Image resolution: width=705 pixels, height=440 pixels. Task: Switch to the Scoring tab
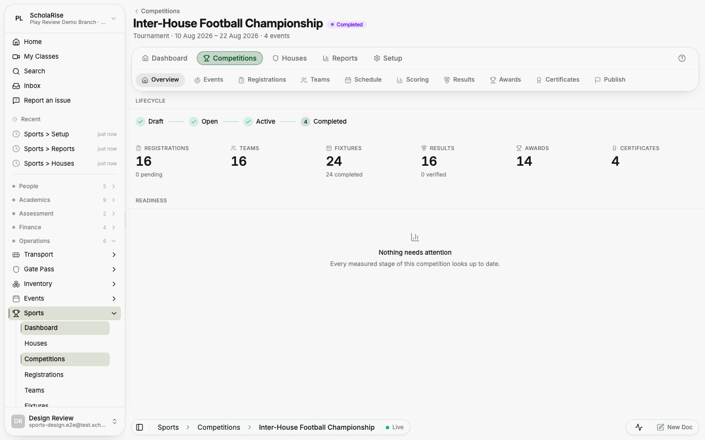tap(413, 80)
